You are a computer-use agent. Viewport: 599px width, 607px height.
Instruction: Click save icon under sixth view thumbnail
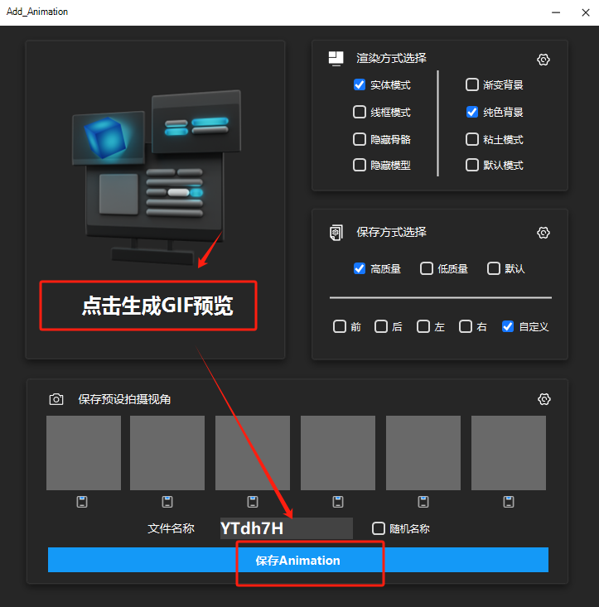(509, 502)
